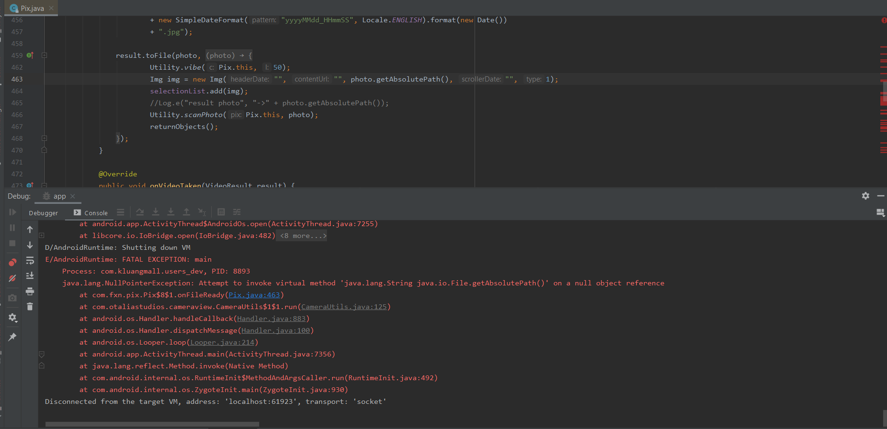Click the Step Out icon
The width and height of the screenshot is (887, 429).
(187, 212)
